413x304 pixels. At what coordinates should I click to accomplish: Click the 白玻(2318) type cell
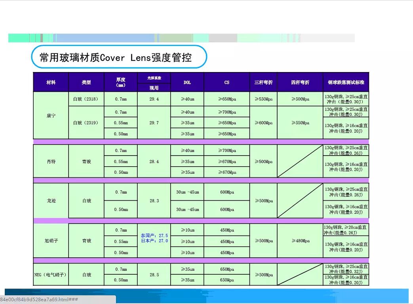pyautogui.click(x=86, y=99)
